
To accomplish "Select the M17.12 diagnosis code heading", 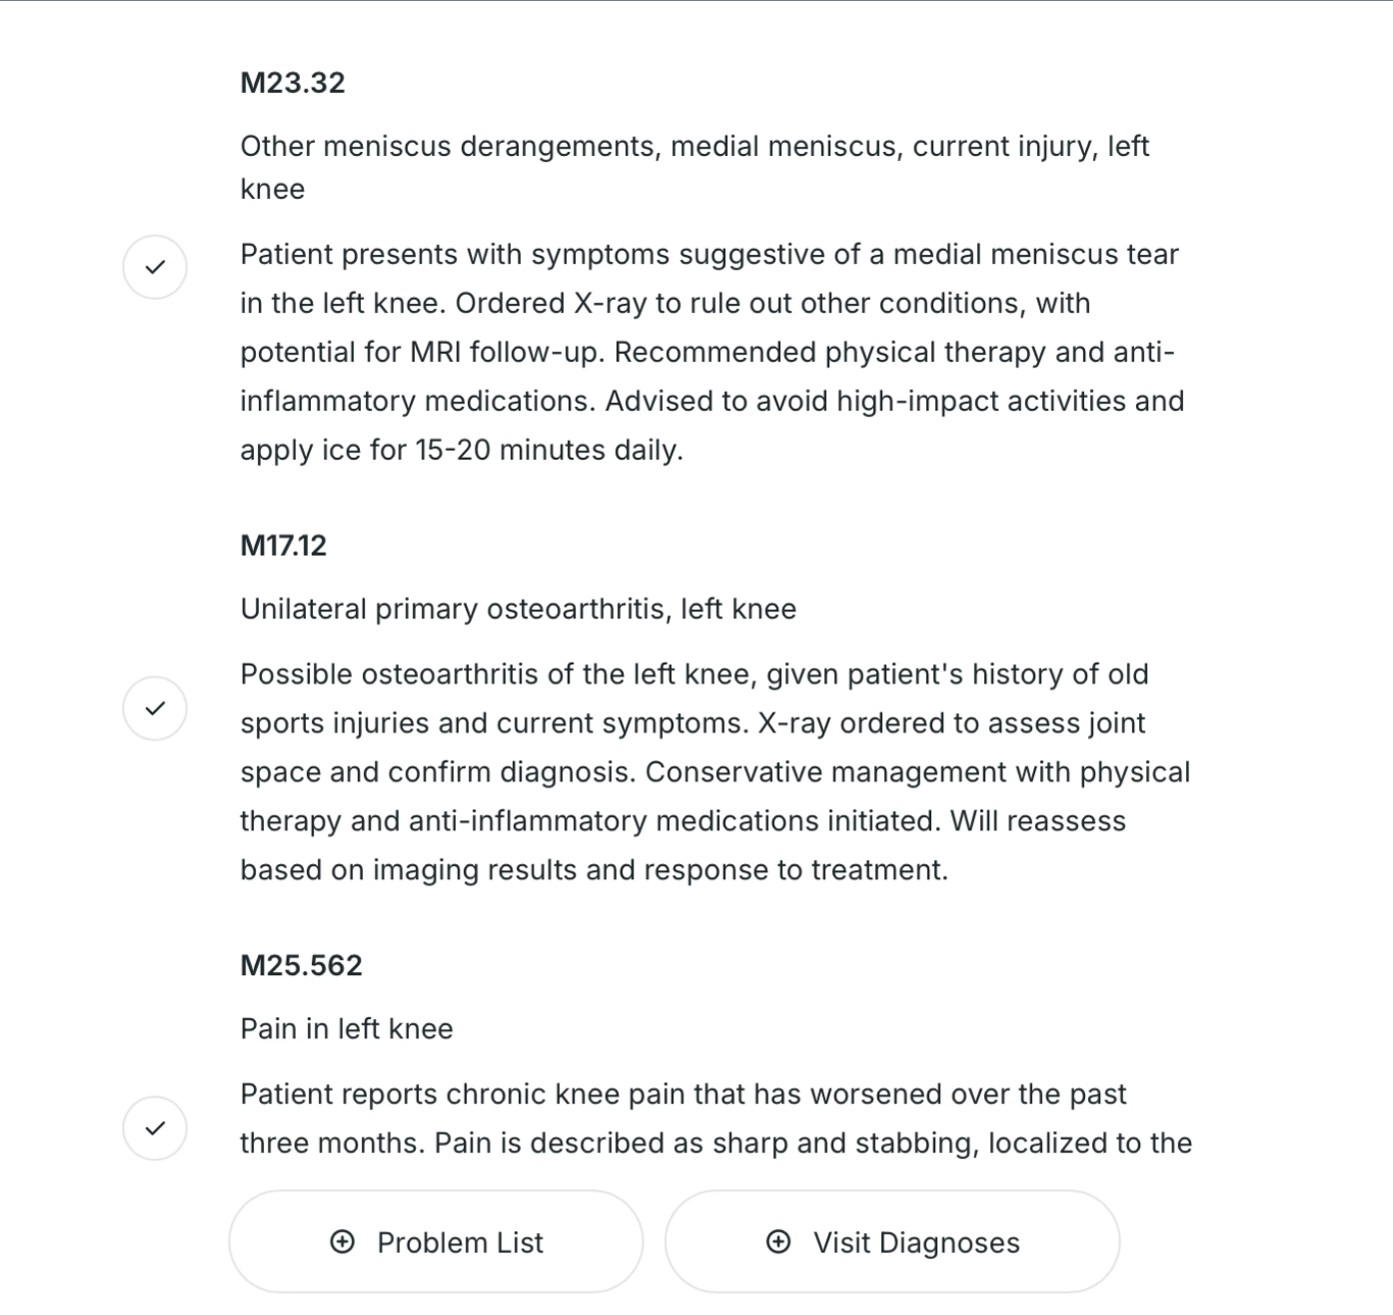I will (x=284, y=546).
